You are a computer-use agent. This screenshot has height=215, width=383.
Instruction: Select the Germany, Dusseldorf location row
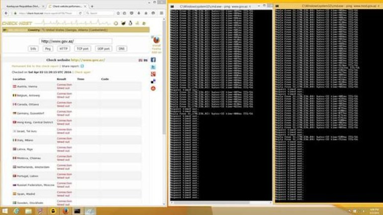(x=77, y=113)
